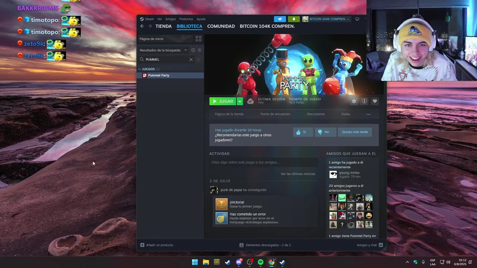Viewport: 477px width, 268px height.
Task: Open the Ver menu
Action: click(x=159, y=19)
